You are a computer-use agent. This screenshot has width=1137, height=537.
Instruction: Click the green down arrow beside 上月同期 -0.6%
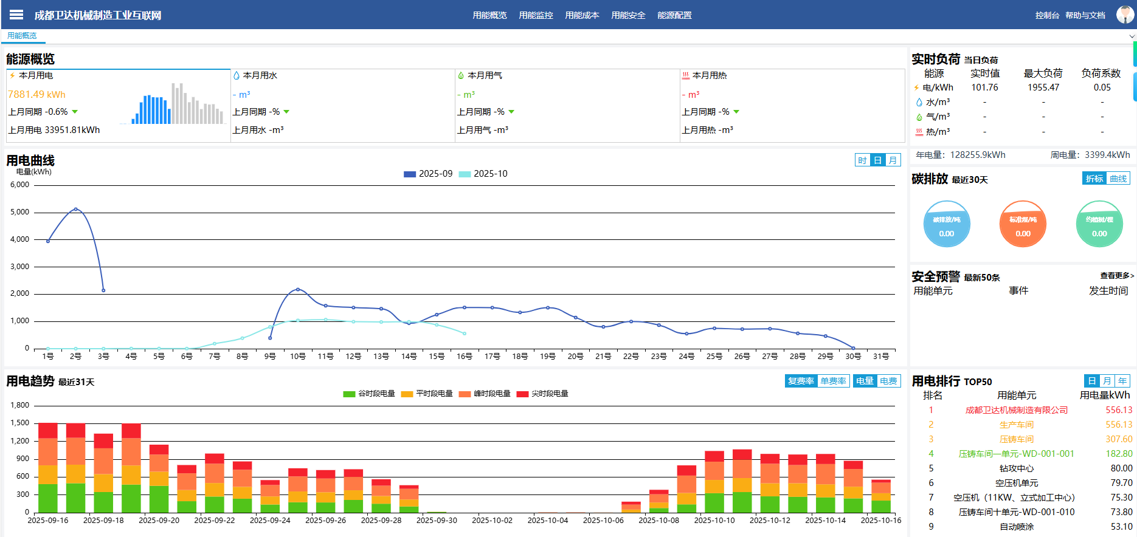pos(75,112)
